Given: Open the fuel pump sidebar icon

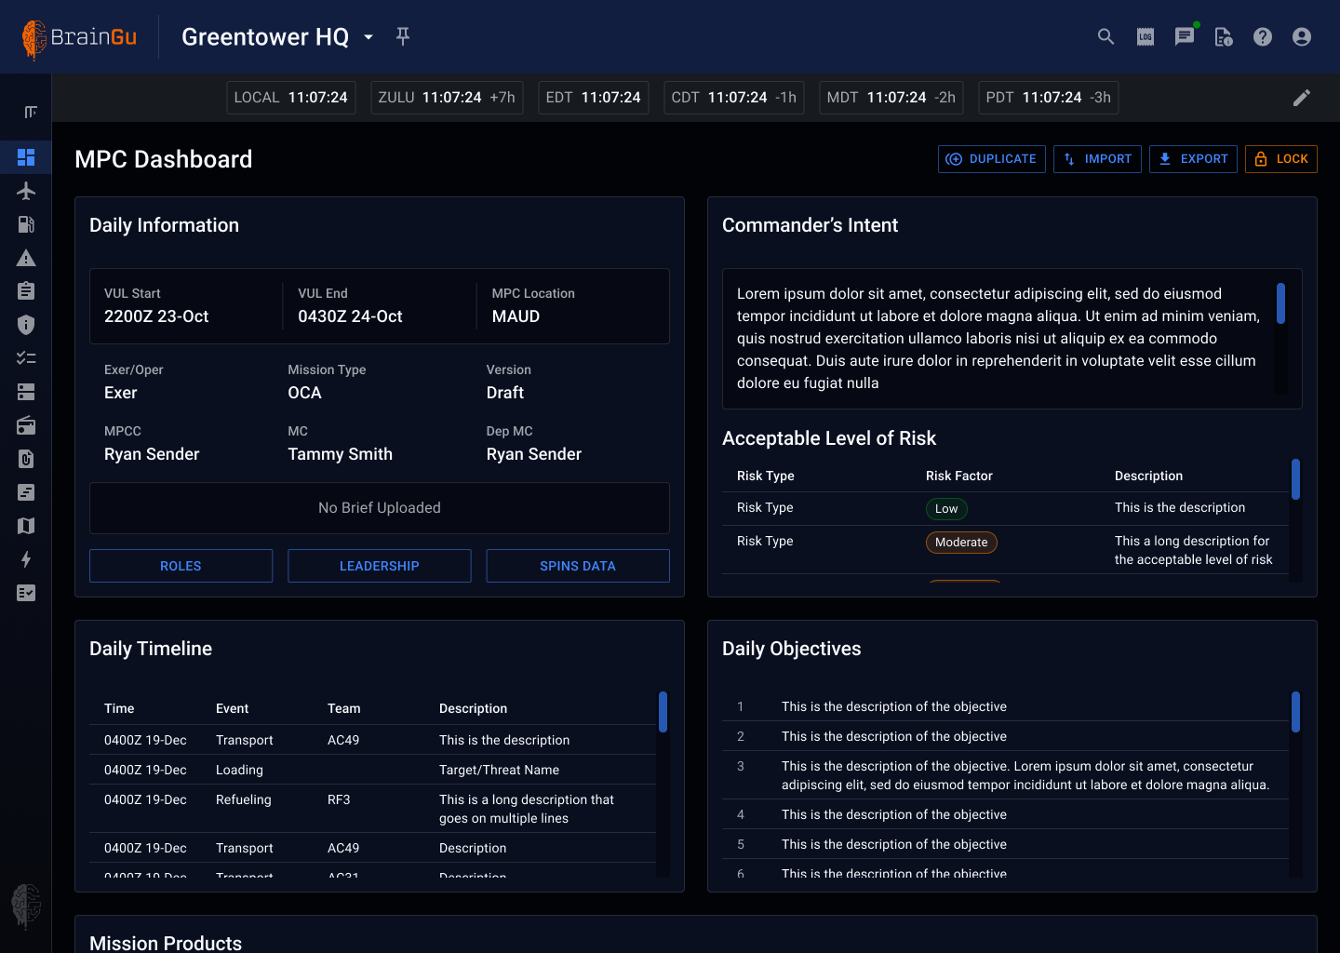Looking at the screenshot, I should point(26,224).
